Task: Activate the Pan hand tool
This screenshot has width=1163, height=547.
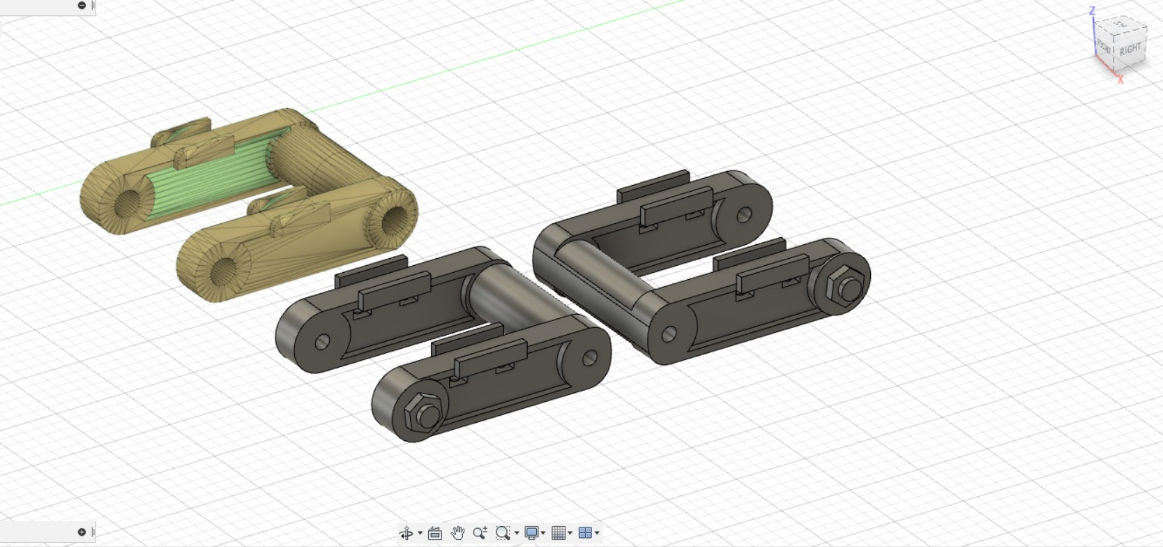Action: 457,534
